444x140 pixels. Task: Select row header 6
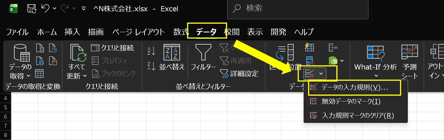pos(6,116)
